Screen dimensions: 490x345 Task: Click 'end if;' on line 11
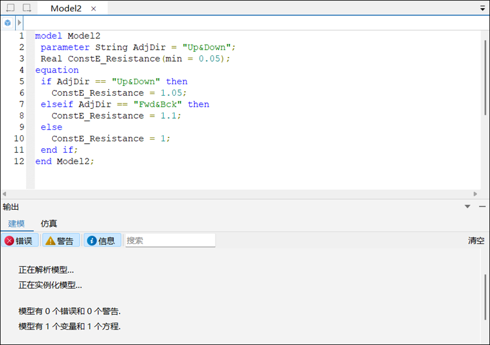coord(59,150)
